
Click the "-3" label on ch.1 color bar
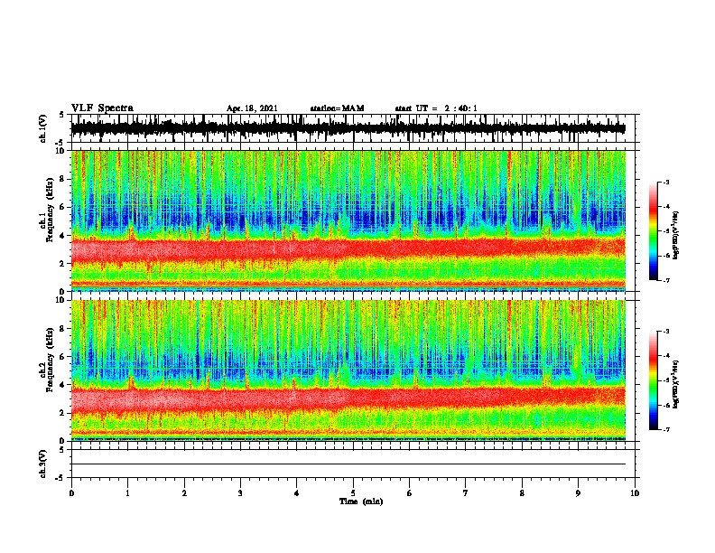point(665,183)
